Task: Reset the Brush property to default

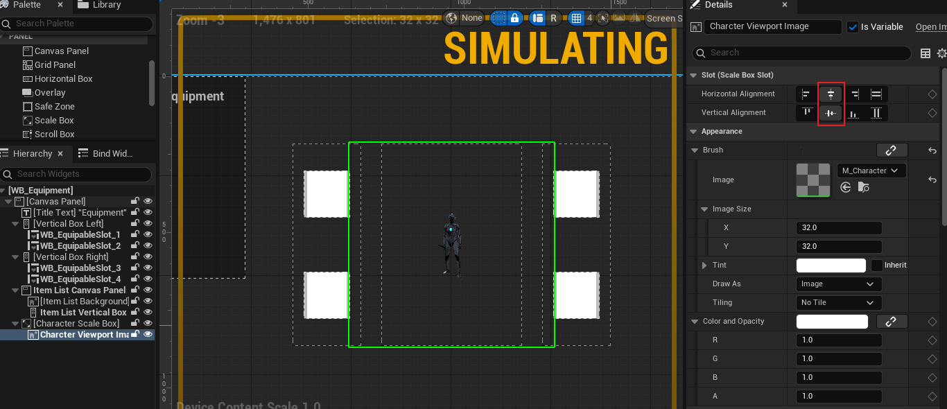Action: [932, 150]
